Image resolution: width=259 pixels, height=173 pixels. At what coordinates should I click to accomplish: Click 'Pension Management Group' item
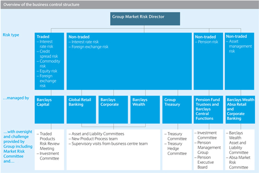tap(208, 147)
